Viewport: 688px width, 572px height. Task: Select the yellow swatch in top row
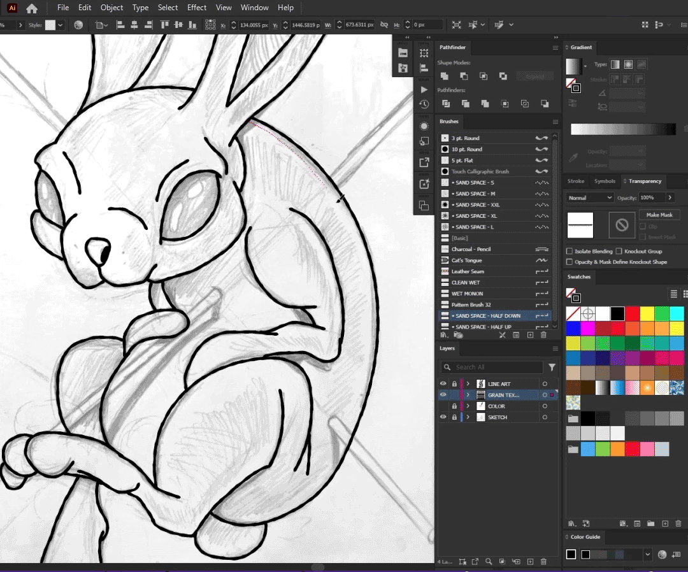(647, 313)
